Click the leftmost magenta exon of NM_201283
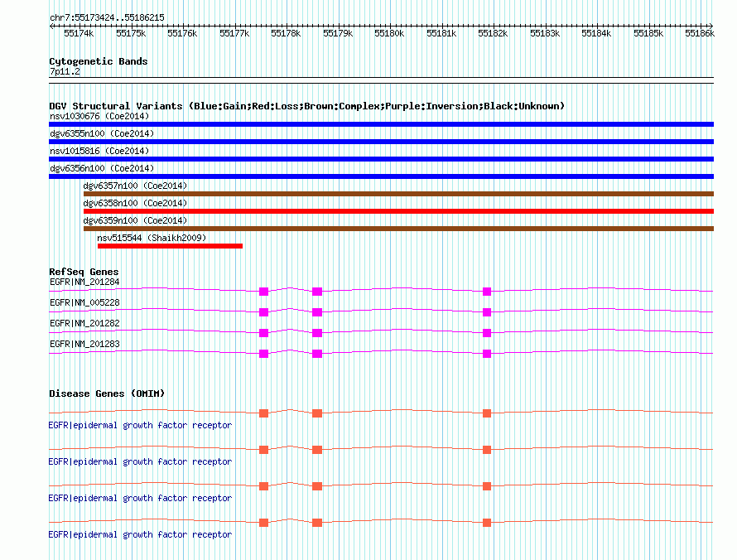 pos(263,354)
